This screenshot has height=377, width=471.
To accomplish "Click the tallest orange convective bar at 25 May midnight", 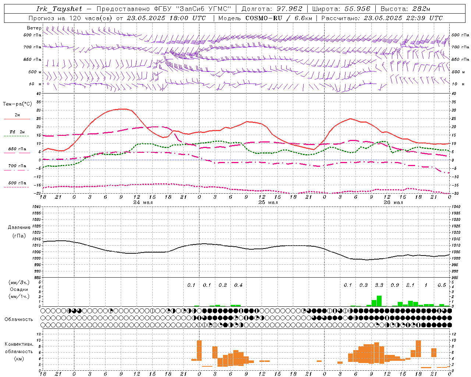I will (x=199, y=350).
